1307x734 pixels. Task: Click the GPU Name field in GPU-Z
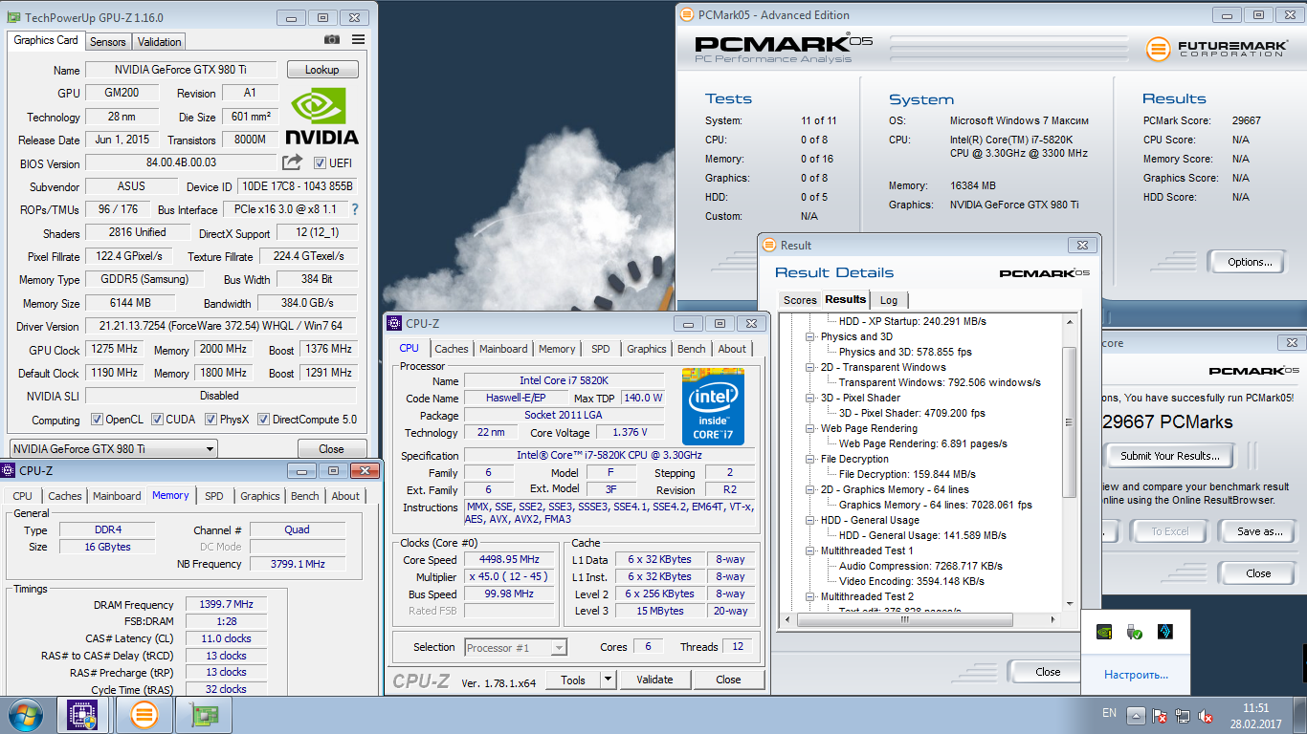(x=181, y=70)
